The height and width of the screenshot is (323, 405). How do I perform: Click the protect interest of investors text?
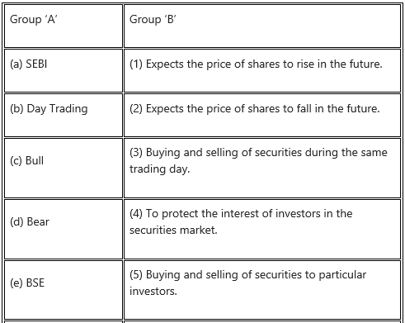click(241, 222)
